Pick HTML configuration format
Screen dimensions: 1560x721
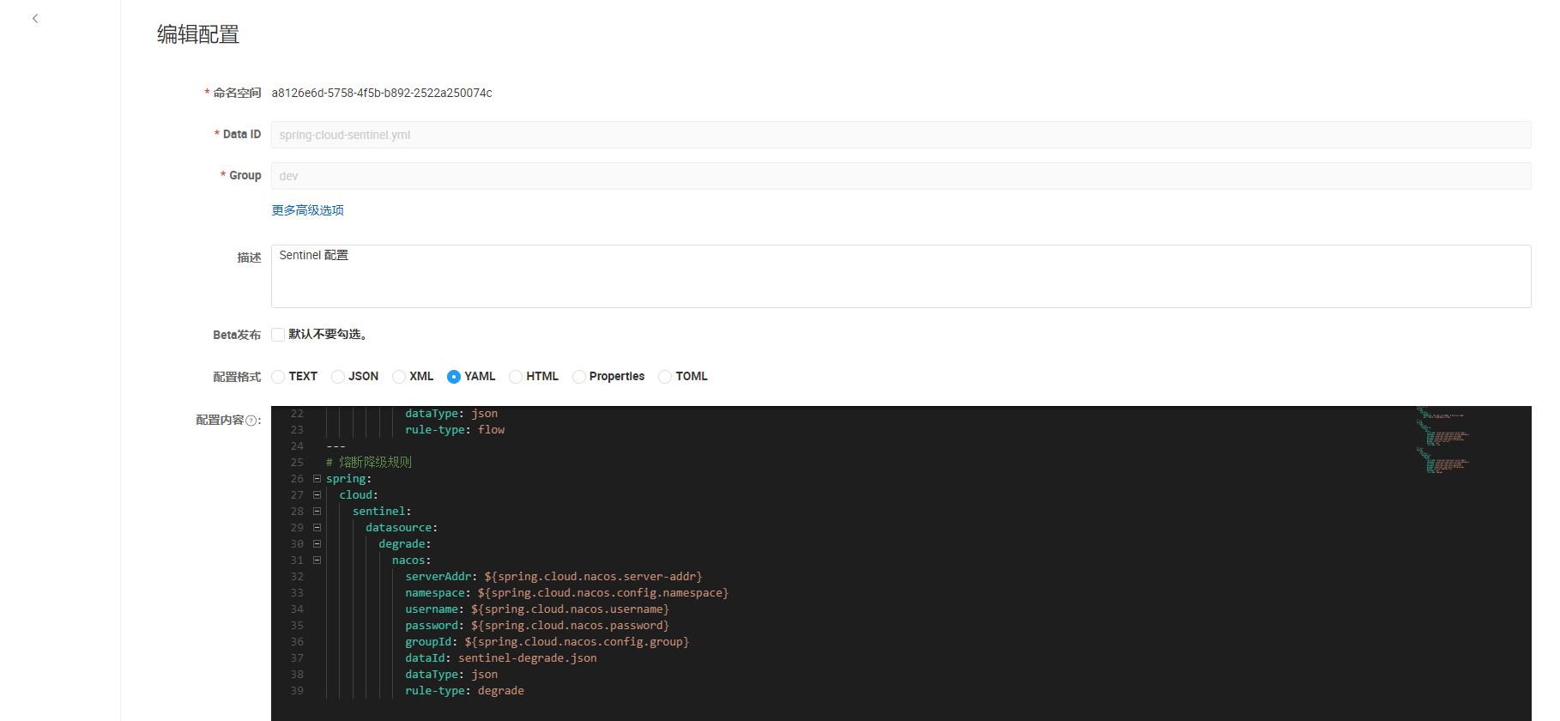coord(516,377)
